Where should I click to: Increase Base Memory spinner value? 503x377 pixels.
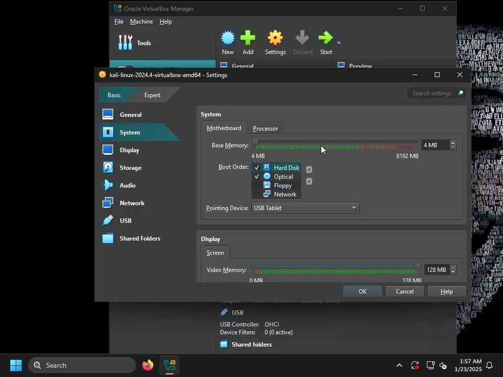point(453,143)
